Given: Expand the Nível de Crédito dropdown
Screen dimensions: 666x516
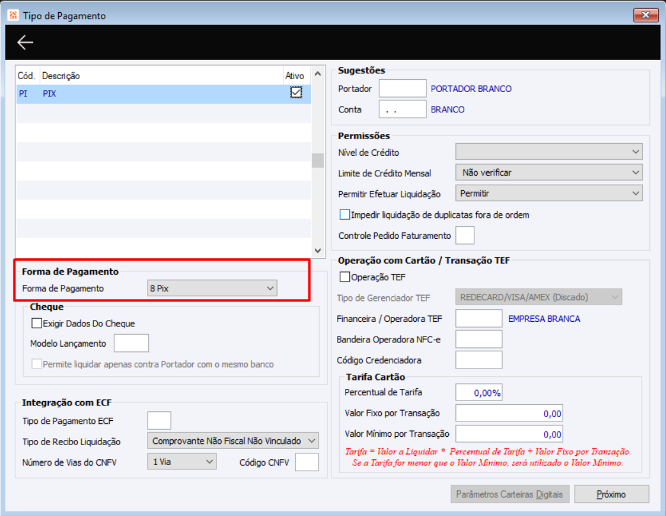Looking at the screenshot, I should [549, 151].
